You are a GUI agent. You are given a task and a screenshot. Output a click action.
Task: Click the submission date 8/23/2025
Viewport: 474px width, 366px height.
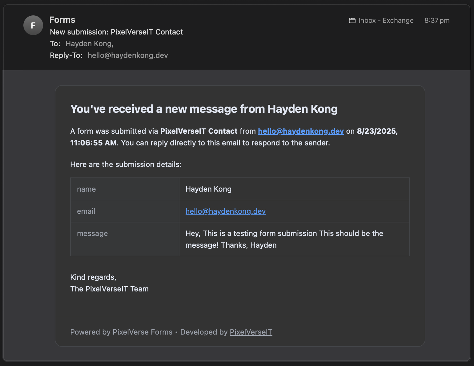point(376,131)
